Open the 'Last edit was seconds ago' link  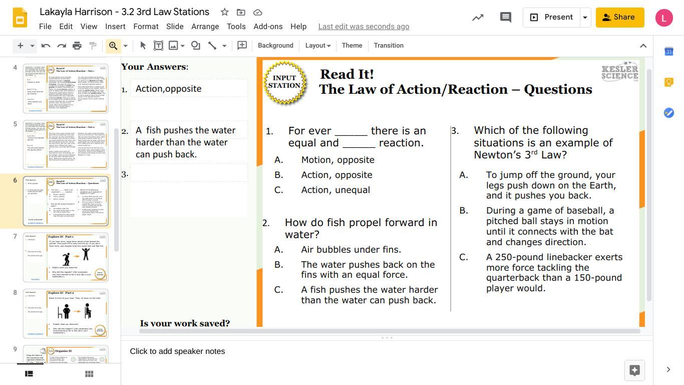pyautogui.click(x=364, y=27)
